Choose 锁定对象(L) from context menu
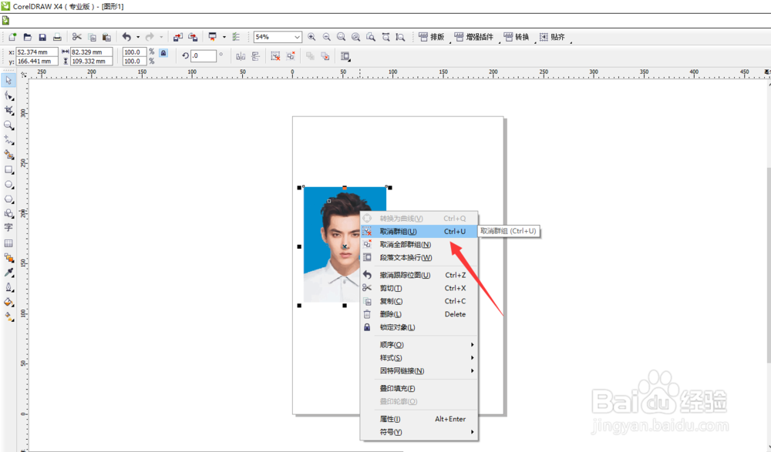The image size is (771, 452). pos(419,327)
